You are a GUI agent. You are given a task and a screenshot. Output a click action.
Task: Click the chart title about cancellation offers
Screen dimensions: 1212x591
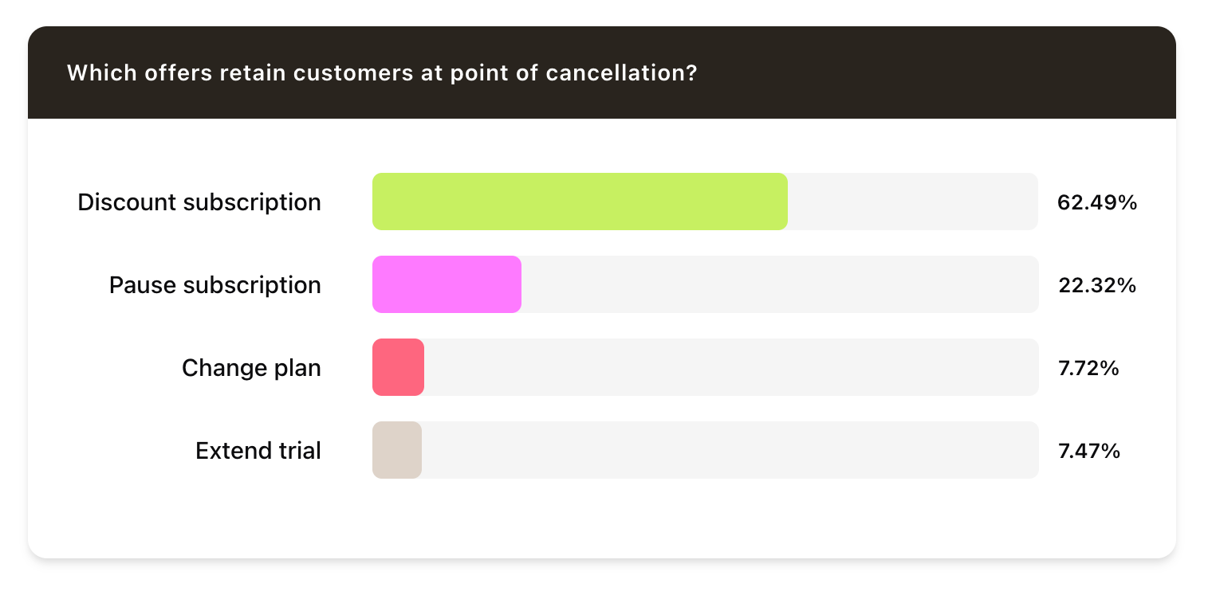382,73
